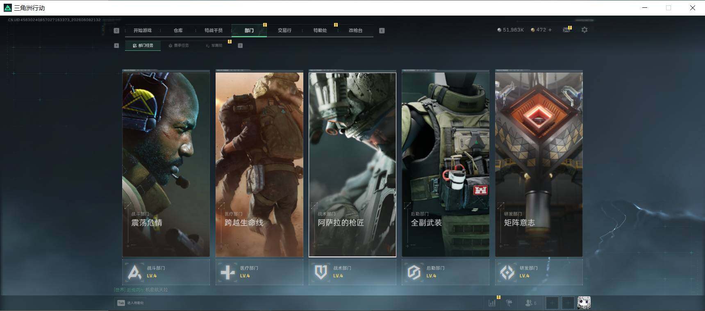Image resolution: width=705 pixels, height=311 pixels.
Task: Switch to the 改枪台 tab
Action: pos(355,30)
